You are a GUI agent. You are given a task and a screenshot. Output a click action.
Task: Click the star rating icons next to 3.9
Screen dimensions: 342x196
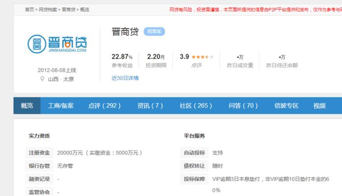tap(203, 57)
